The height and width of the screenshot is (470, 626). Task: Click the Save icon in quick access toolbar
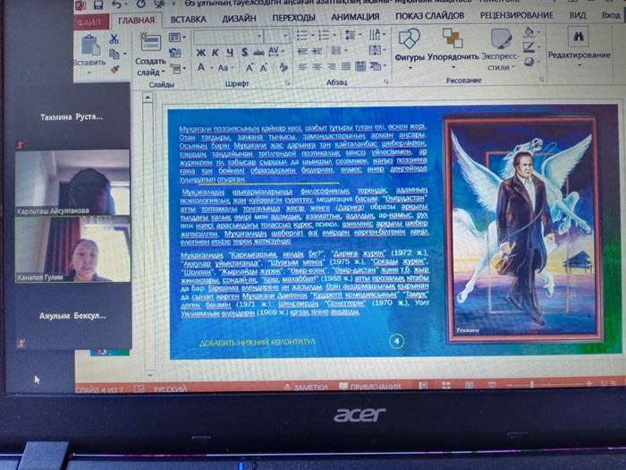[97, 4]
